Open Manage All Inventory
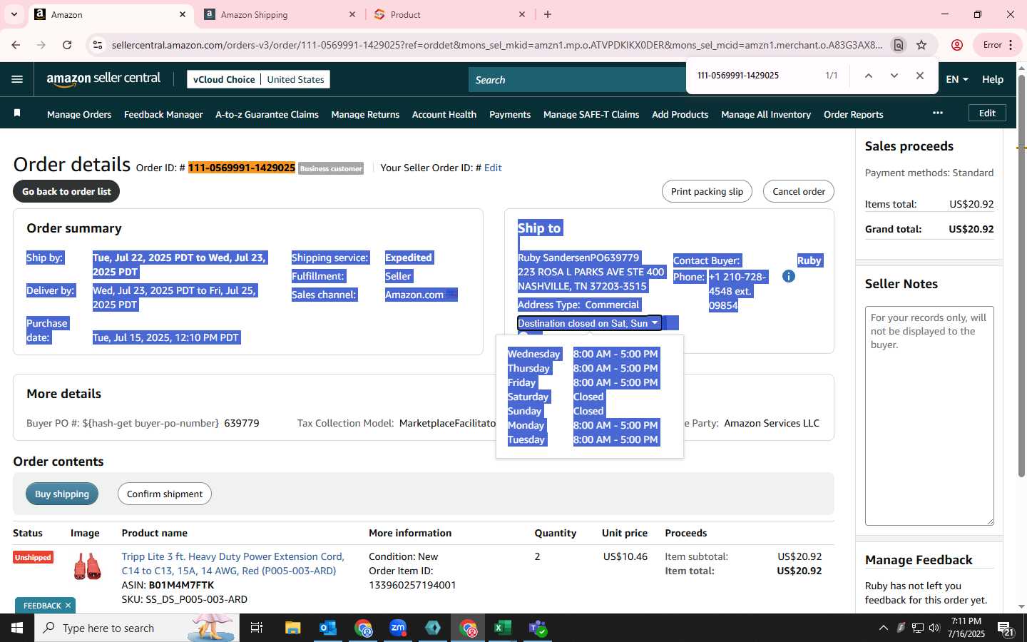The image size is (1027, 642). click(x=766, y=114)
